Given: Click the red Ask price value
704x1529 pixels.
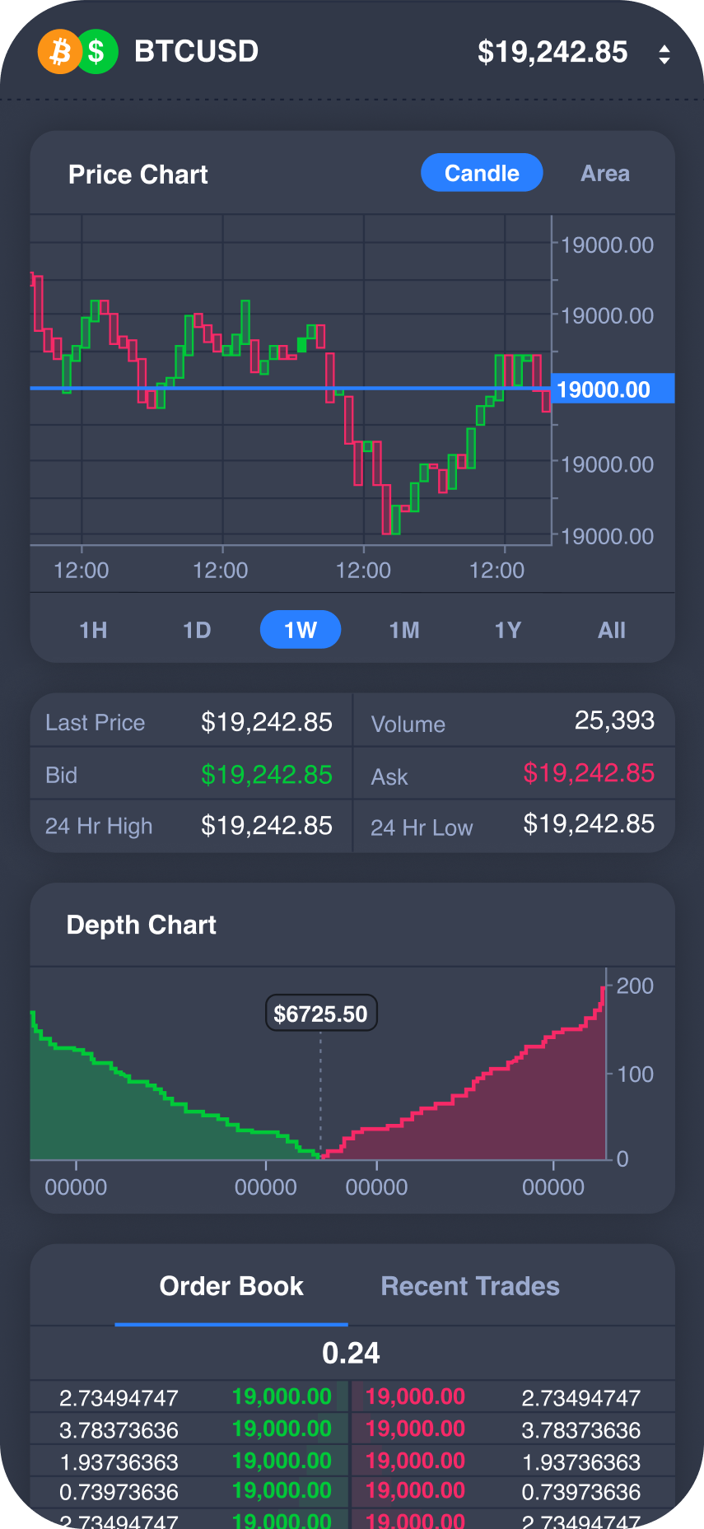Looking at the screenshot, I should [x=589, y=773].
